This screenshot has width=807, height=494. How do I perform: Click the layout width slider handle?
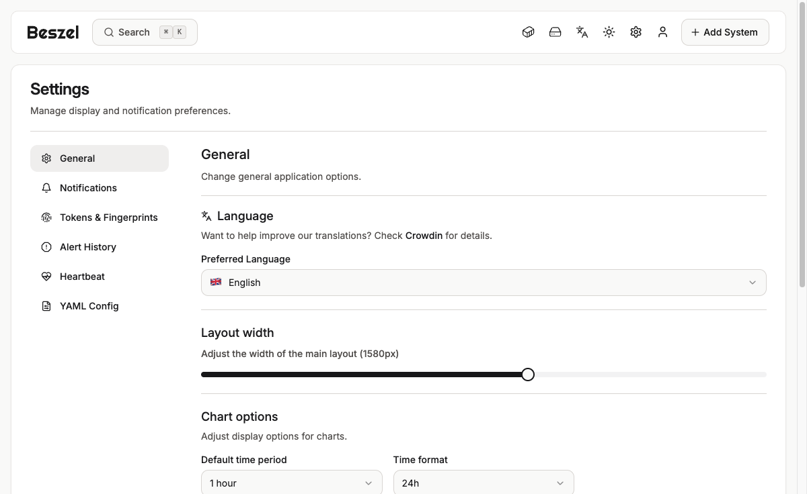(x=528, y=375)
